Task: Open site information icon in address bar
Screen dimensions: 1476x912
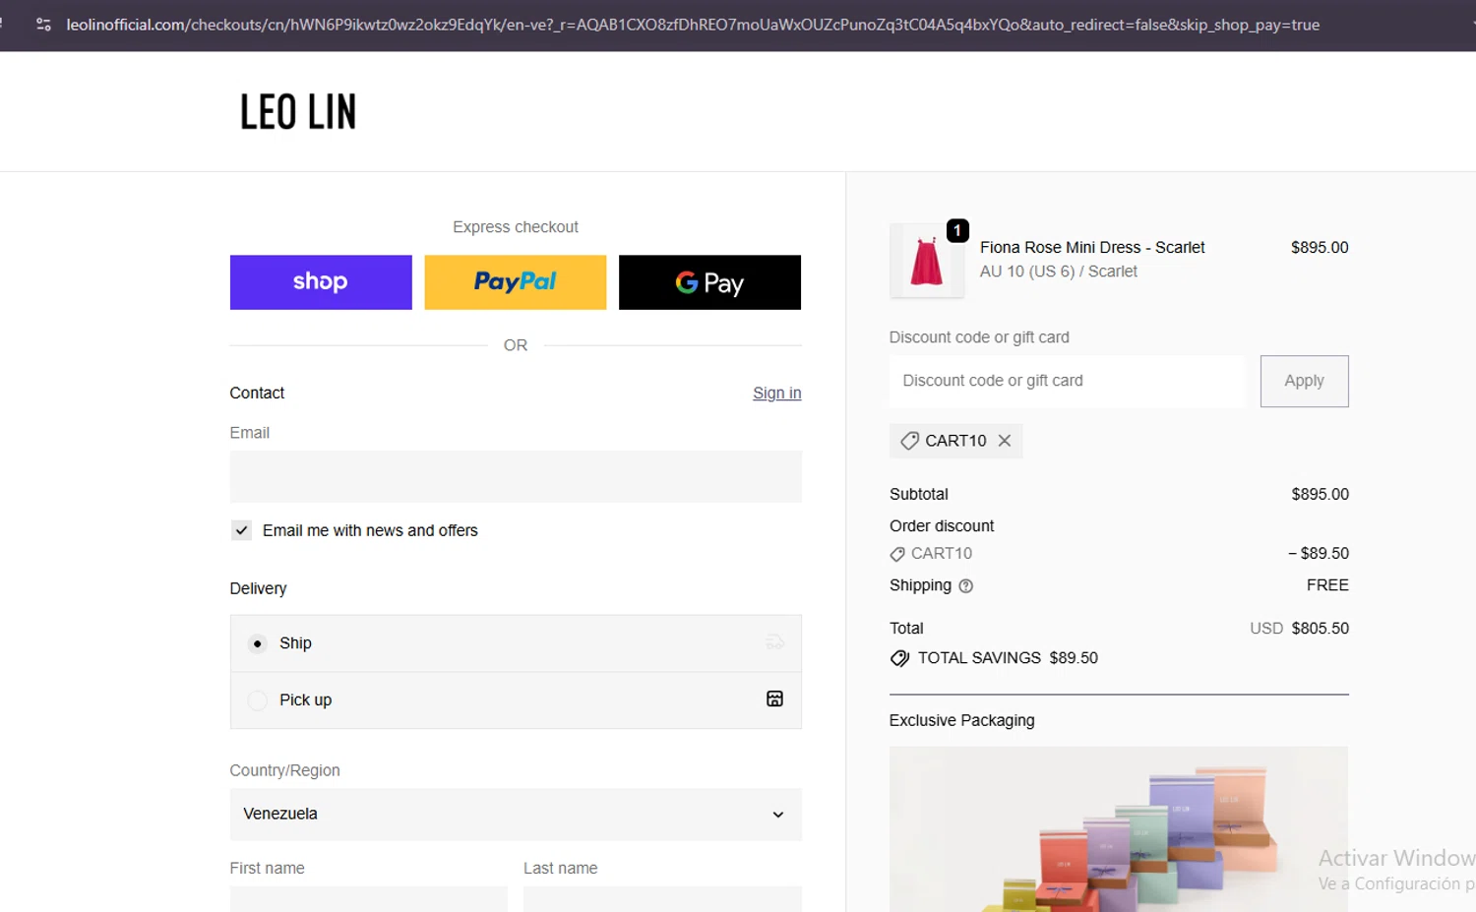Action: 43,25
